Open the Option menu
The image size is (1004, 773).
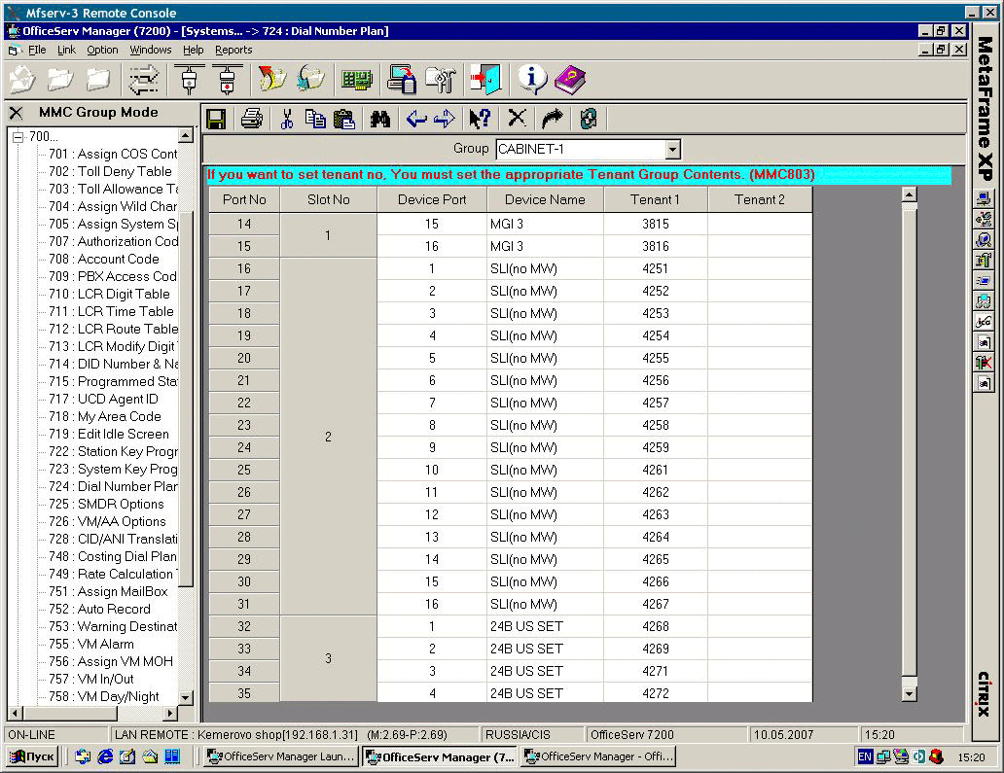pyautogui.click(x=102, y=50)
